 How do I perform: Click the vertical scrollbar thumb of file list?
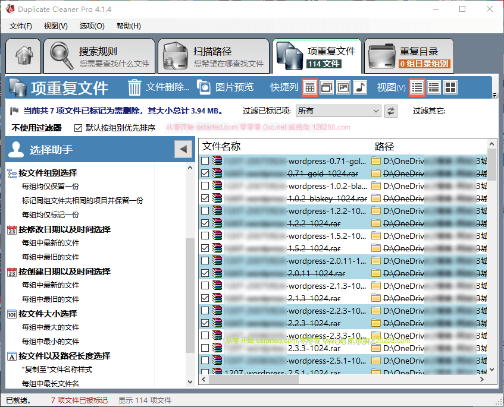[492, 164]
